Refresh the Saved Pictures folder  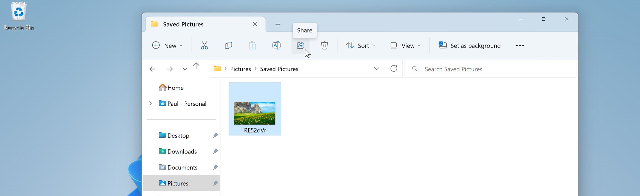[394, 69]
